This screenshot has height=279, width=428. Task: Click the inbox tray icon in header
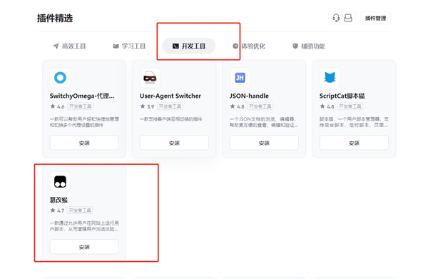(x=348, y=18)
